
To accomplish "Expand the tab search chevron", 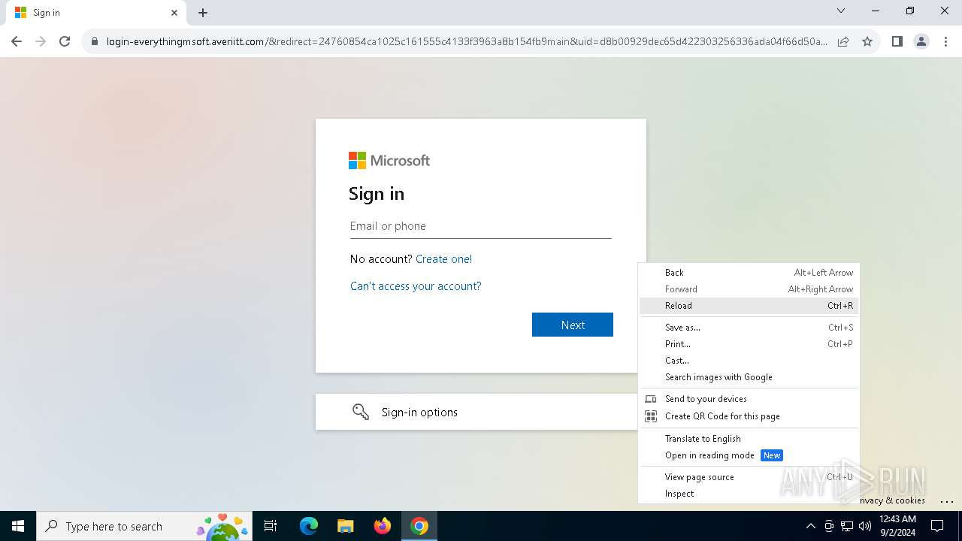I will tap(841, 11).
